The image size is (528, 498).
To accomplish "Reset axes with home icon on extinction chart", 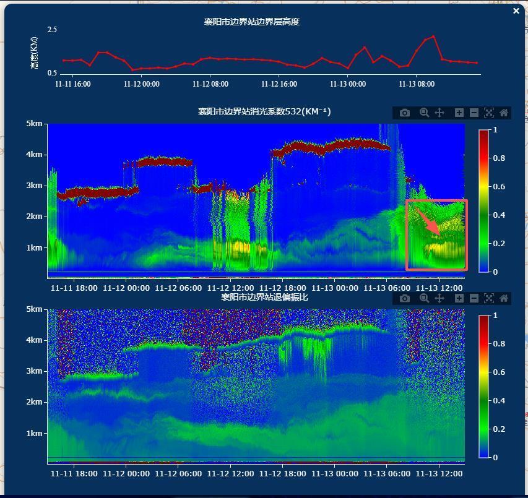I will point(504,113).
